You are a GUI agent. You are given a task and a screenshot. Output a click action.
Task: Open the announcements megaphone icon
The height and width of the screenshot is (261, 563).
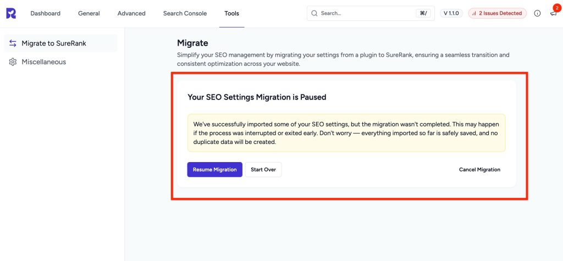click(553, 13)
